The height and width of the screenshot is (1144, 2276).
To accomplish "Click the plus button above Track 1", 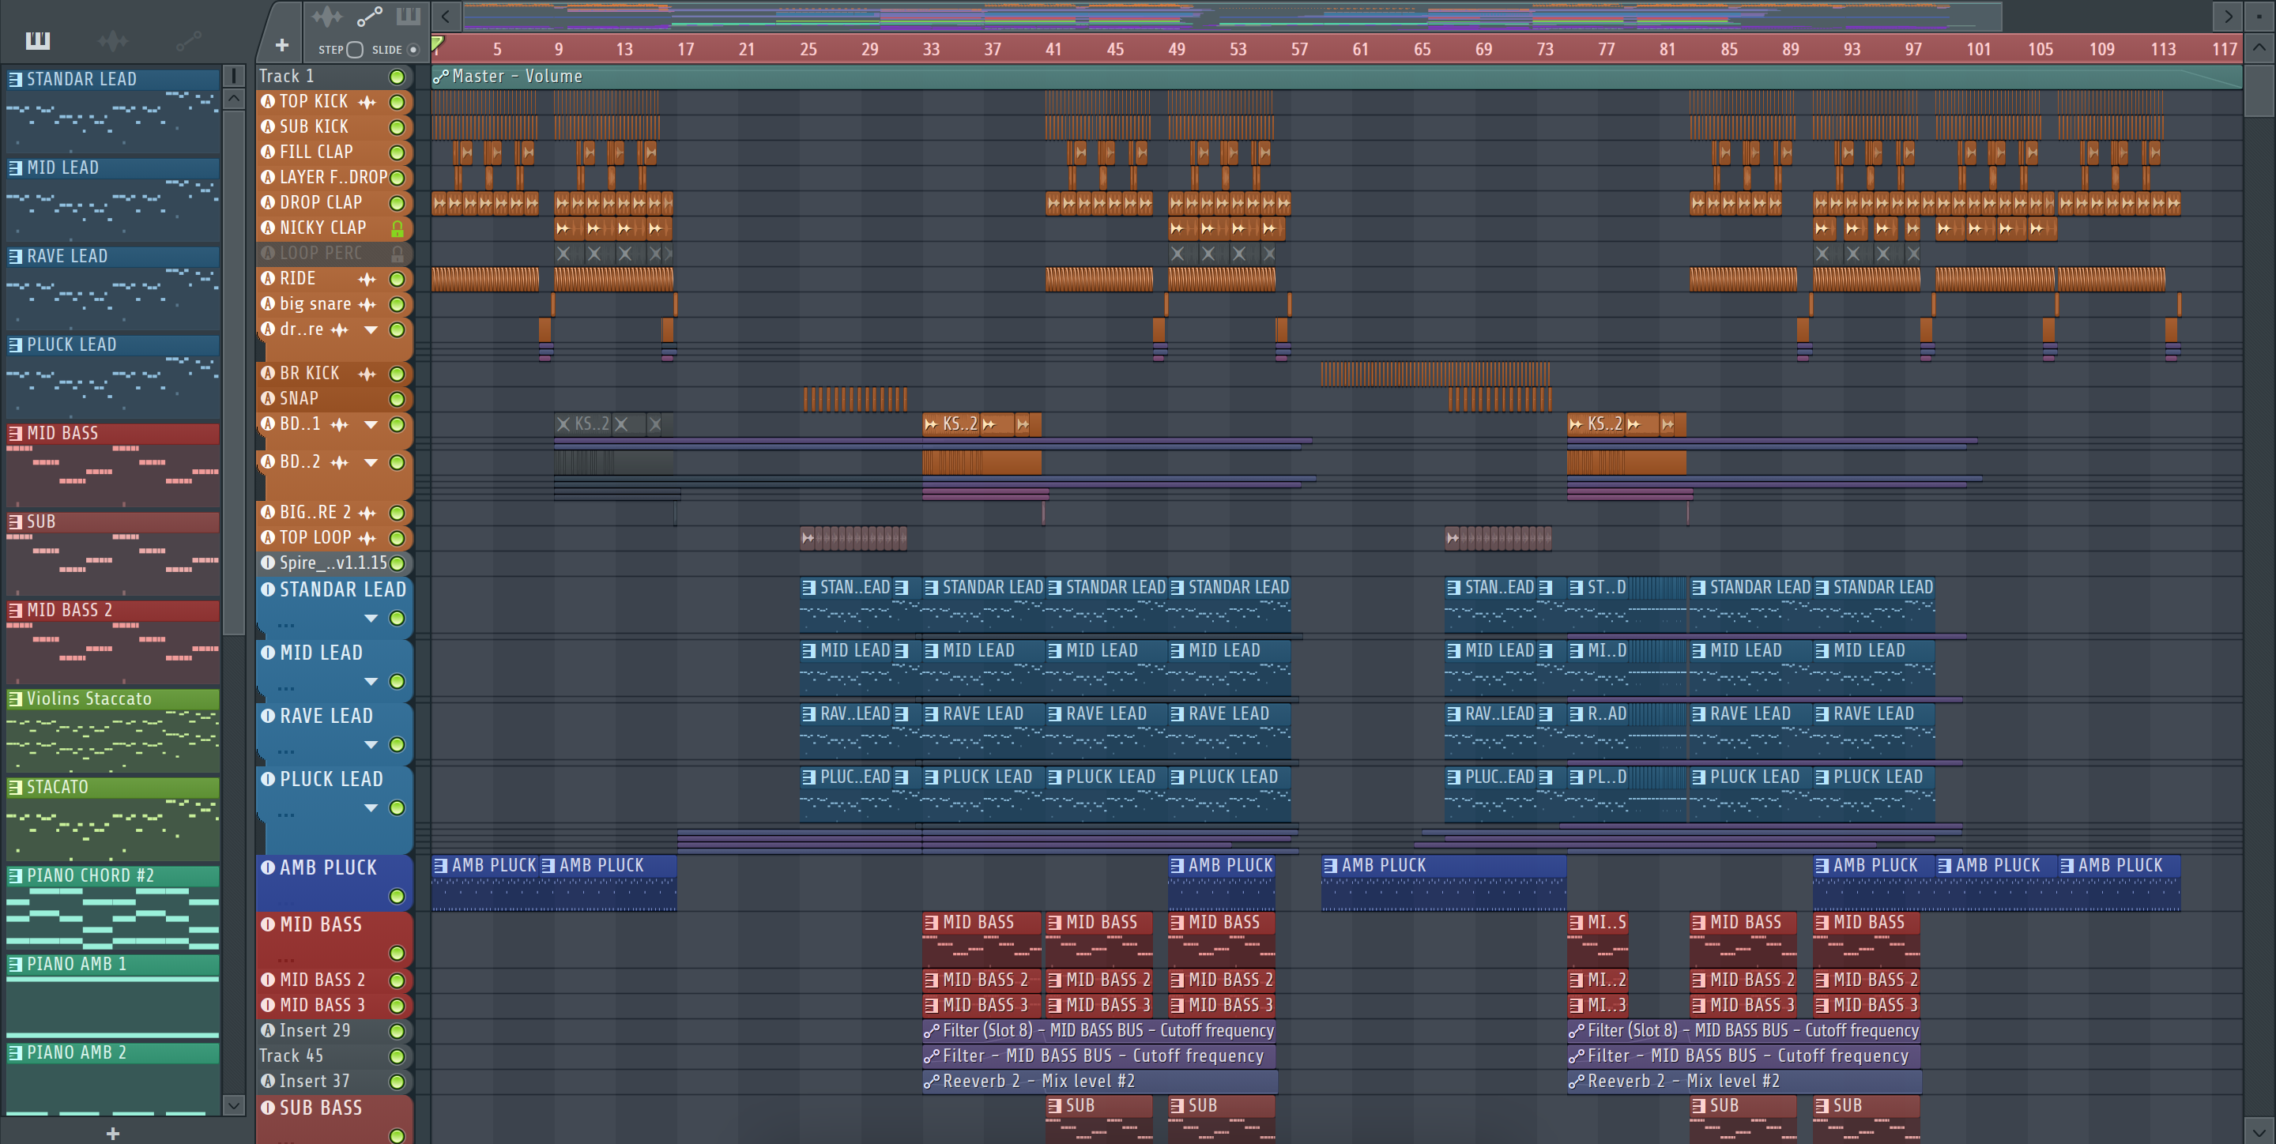I will coord(282,45).
